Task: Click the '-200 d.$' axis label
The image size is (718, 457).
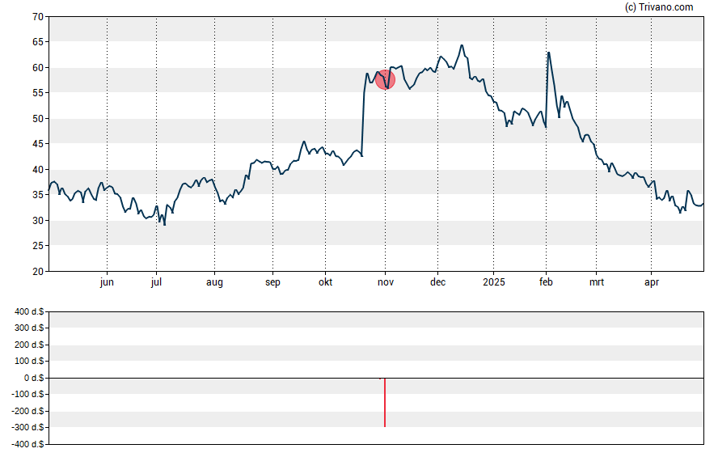Action: click(28, 411)
